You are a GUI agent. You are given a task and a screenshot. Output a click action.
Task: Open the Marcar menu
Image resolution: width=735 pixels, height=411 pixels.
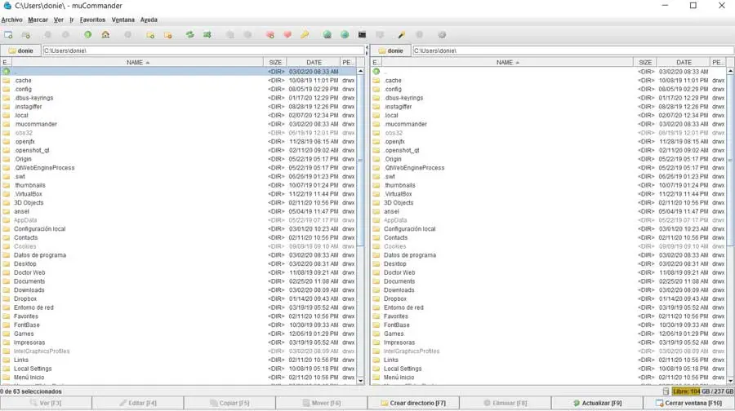38,20
